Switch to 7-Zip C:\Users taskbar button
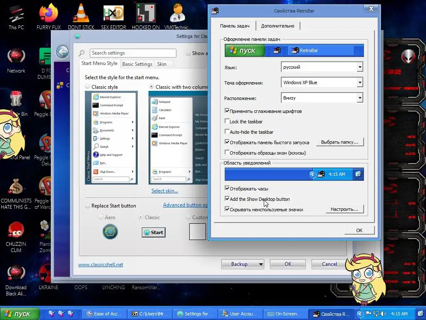Screen dimensions: 426x320 [150, 314]
